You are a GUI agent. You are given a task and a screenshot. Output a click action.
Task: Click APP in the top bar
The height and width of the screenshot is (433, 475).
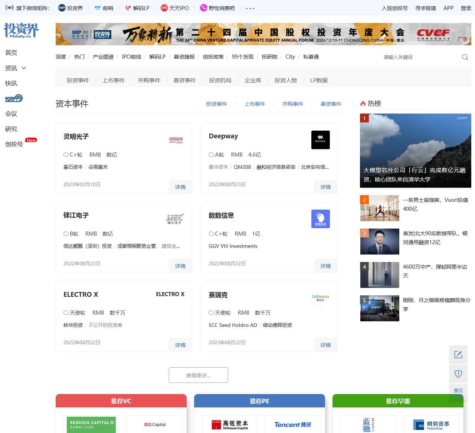[448, 8]
